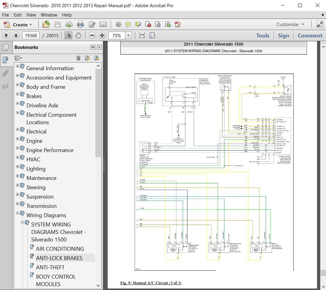Image resolution: width=326 pixels, height=290 pixels.
Task: Select the ANTI-LOCK BRAKES bookmark
Action: point(59,258)
